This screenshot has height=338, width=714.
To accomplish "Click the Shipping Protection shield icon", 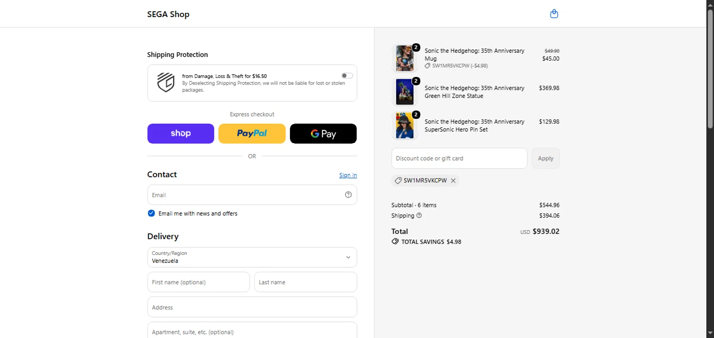I will click(166, 82).
